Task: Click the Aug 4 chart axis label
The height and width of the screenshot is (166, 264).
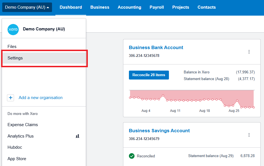Action: pos(146,111)
